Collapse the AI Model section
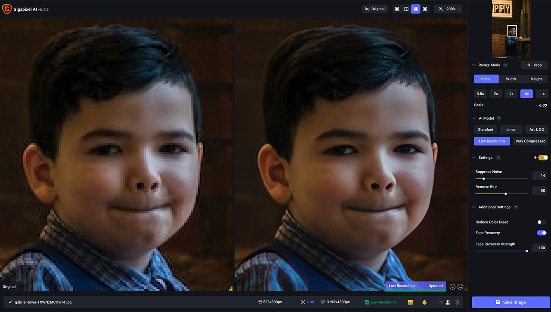 474,118
